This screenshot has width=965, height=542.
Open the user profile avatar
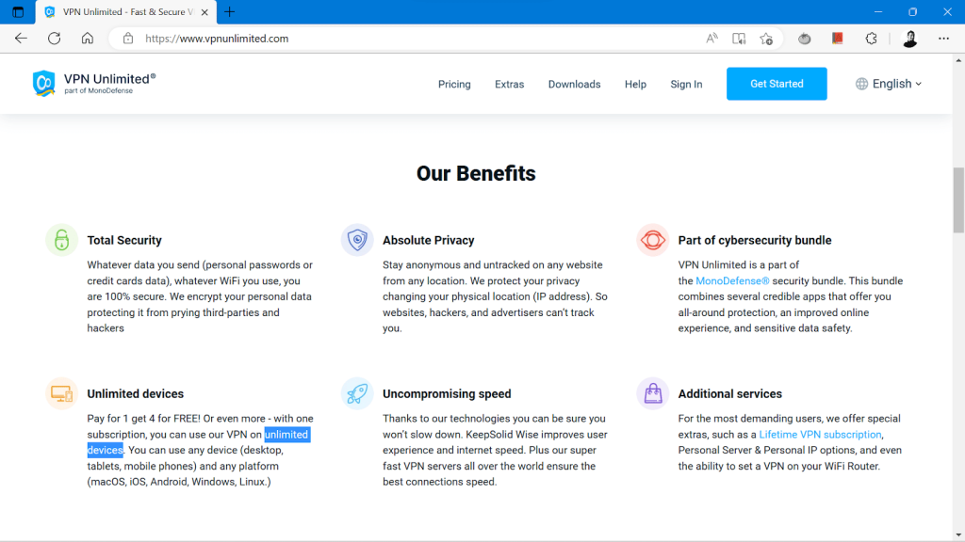[909, 39]
